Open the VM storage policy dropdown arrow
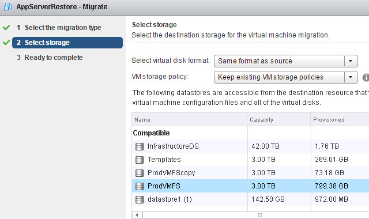 coord(351,77)
